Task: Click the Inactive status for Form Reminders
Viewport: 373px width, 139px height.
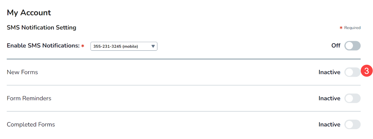Action: [329, 98]
